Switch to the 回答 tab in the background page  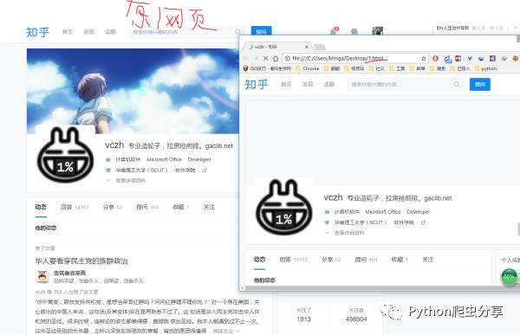[75, 207]
